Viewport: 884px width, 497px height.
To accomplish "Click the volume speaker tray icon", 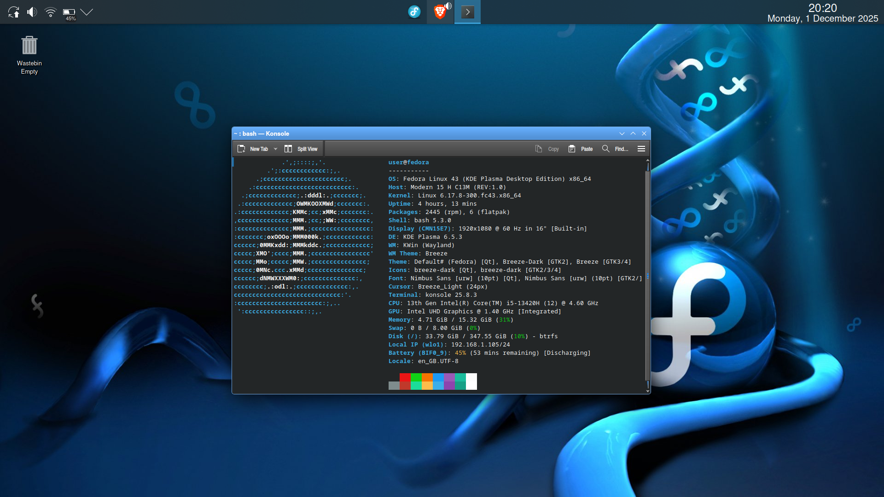I will click(x=32, y=12).
